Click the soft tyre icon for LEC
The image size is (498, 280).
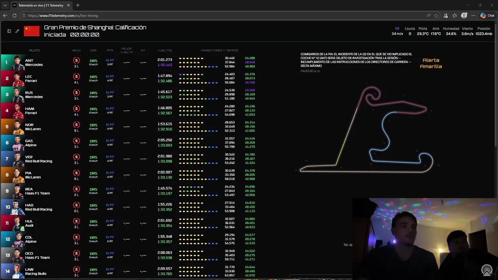click(76, 76)
